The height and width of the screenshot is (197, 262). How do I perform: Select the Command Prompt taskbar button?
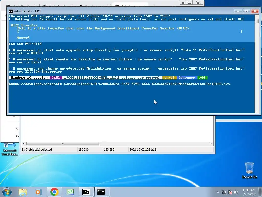point(101,192)
